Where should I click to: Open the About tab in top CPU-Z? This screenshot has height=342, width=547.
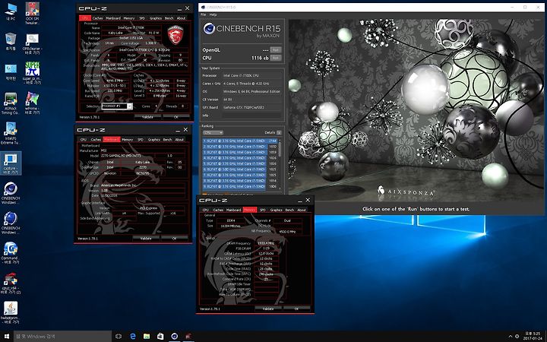click(181, 18)
